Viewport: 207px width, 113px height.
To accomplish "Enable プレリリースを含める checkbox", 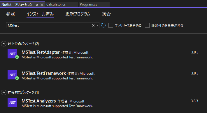I will coord(111,25).
